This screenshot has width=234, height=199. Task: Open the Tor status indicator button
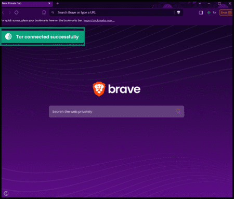(x=212, y=12)
